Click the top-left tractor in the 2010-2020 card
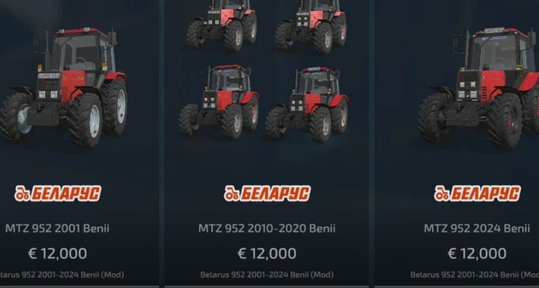Screen dimensions: 539x288 click(x=222, y=25)
